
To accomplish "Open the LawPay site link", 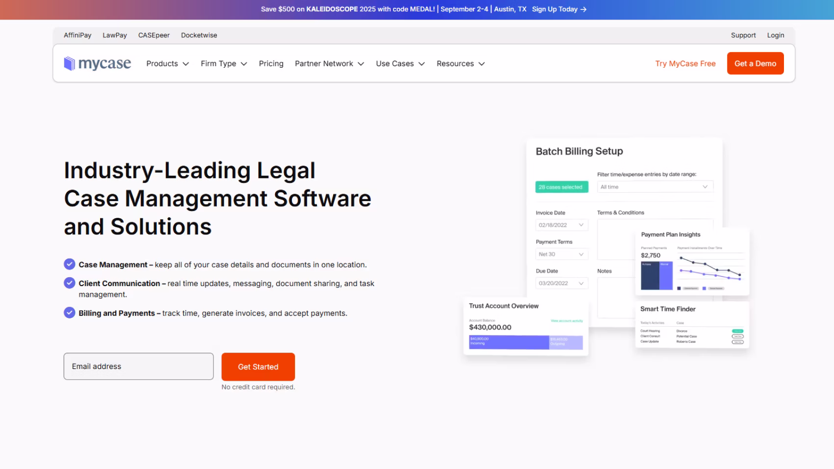I will click(115, 35).
